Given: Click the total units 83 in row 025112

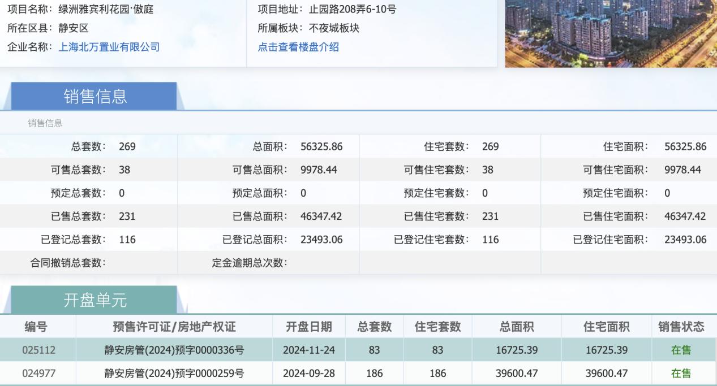Looking at the screenshot, I should [x=374, y=350].
